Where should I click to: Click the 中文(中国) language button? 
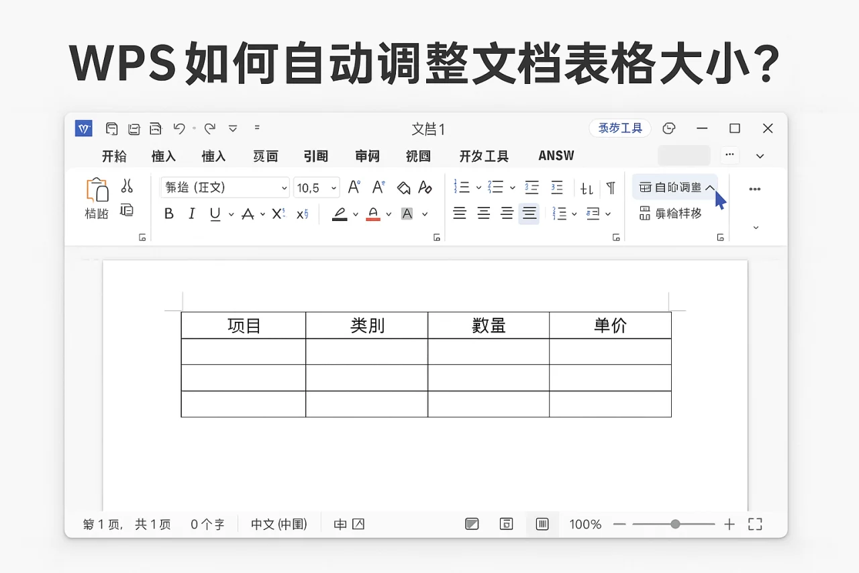[x=279, y=524]
